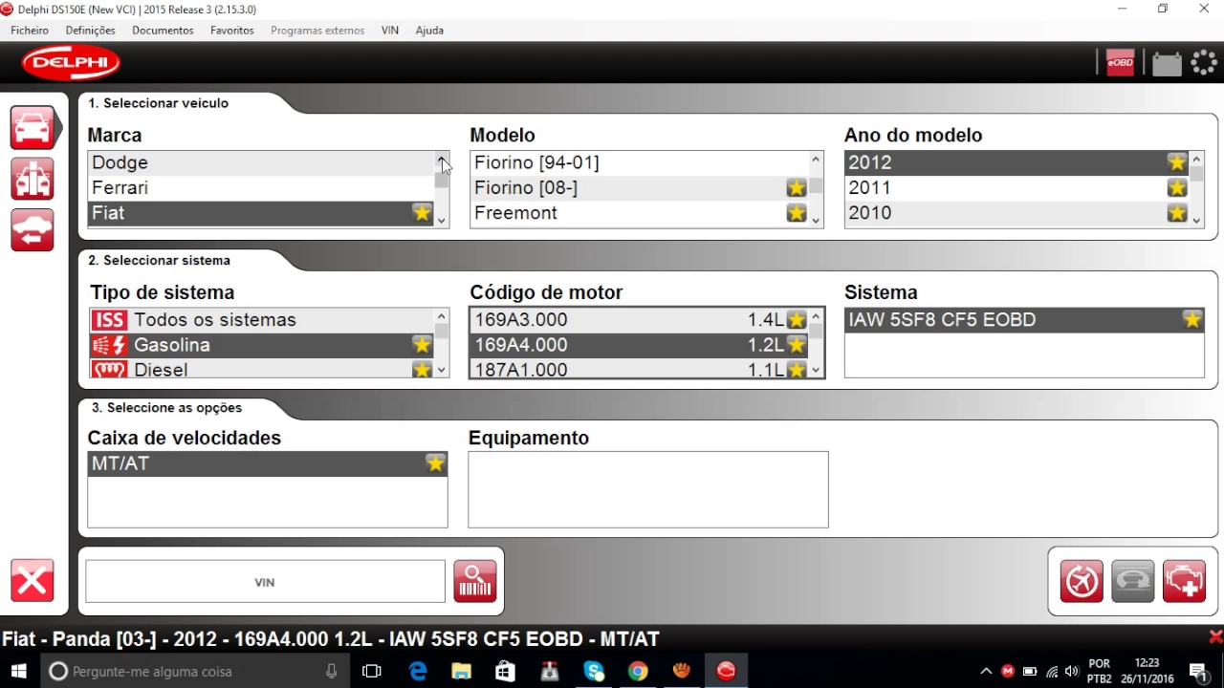The width and height of the screenshot is (1224, 688).
Task: Open the Documentos menu
Action: pos(163,31)
